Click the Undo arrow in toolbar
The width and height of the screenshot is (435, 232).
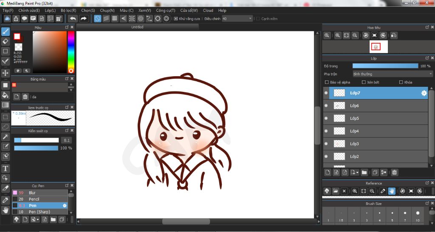tap(73, 19)
